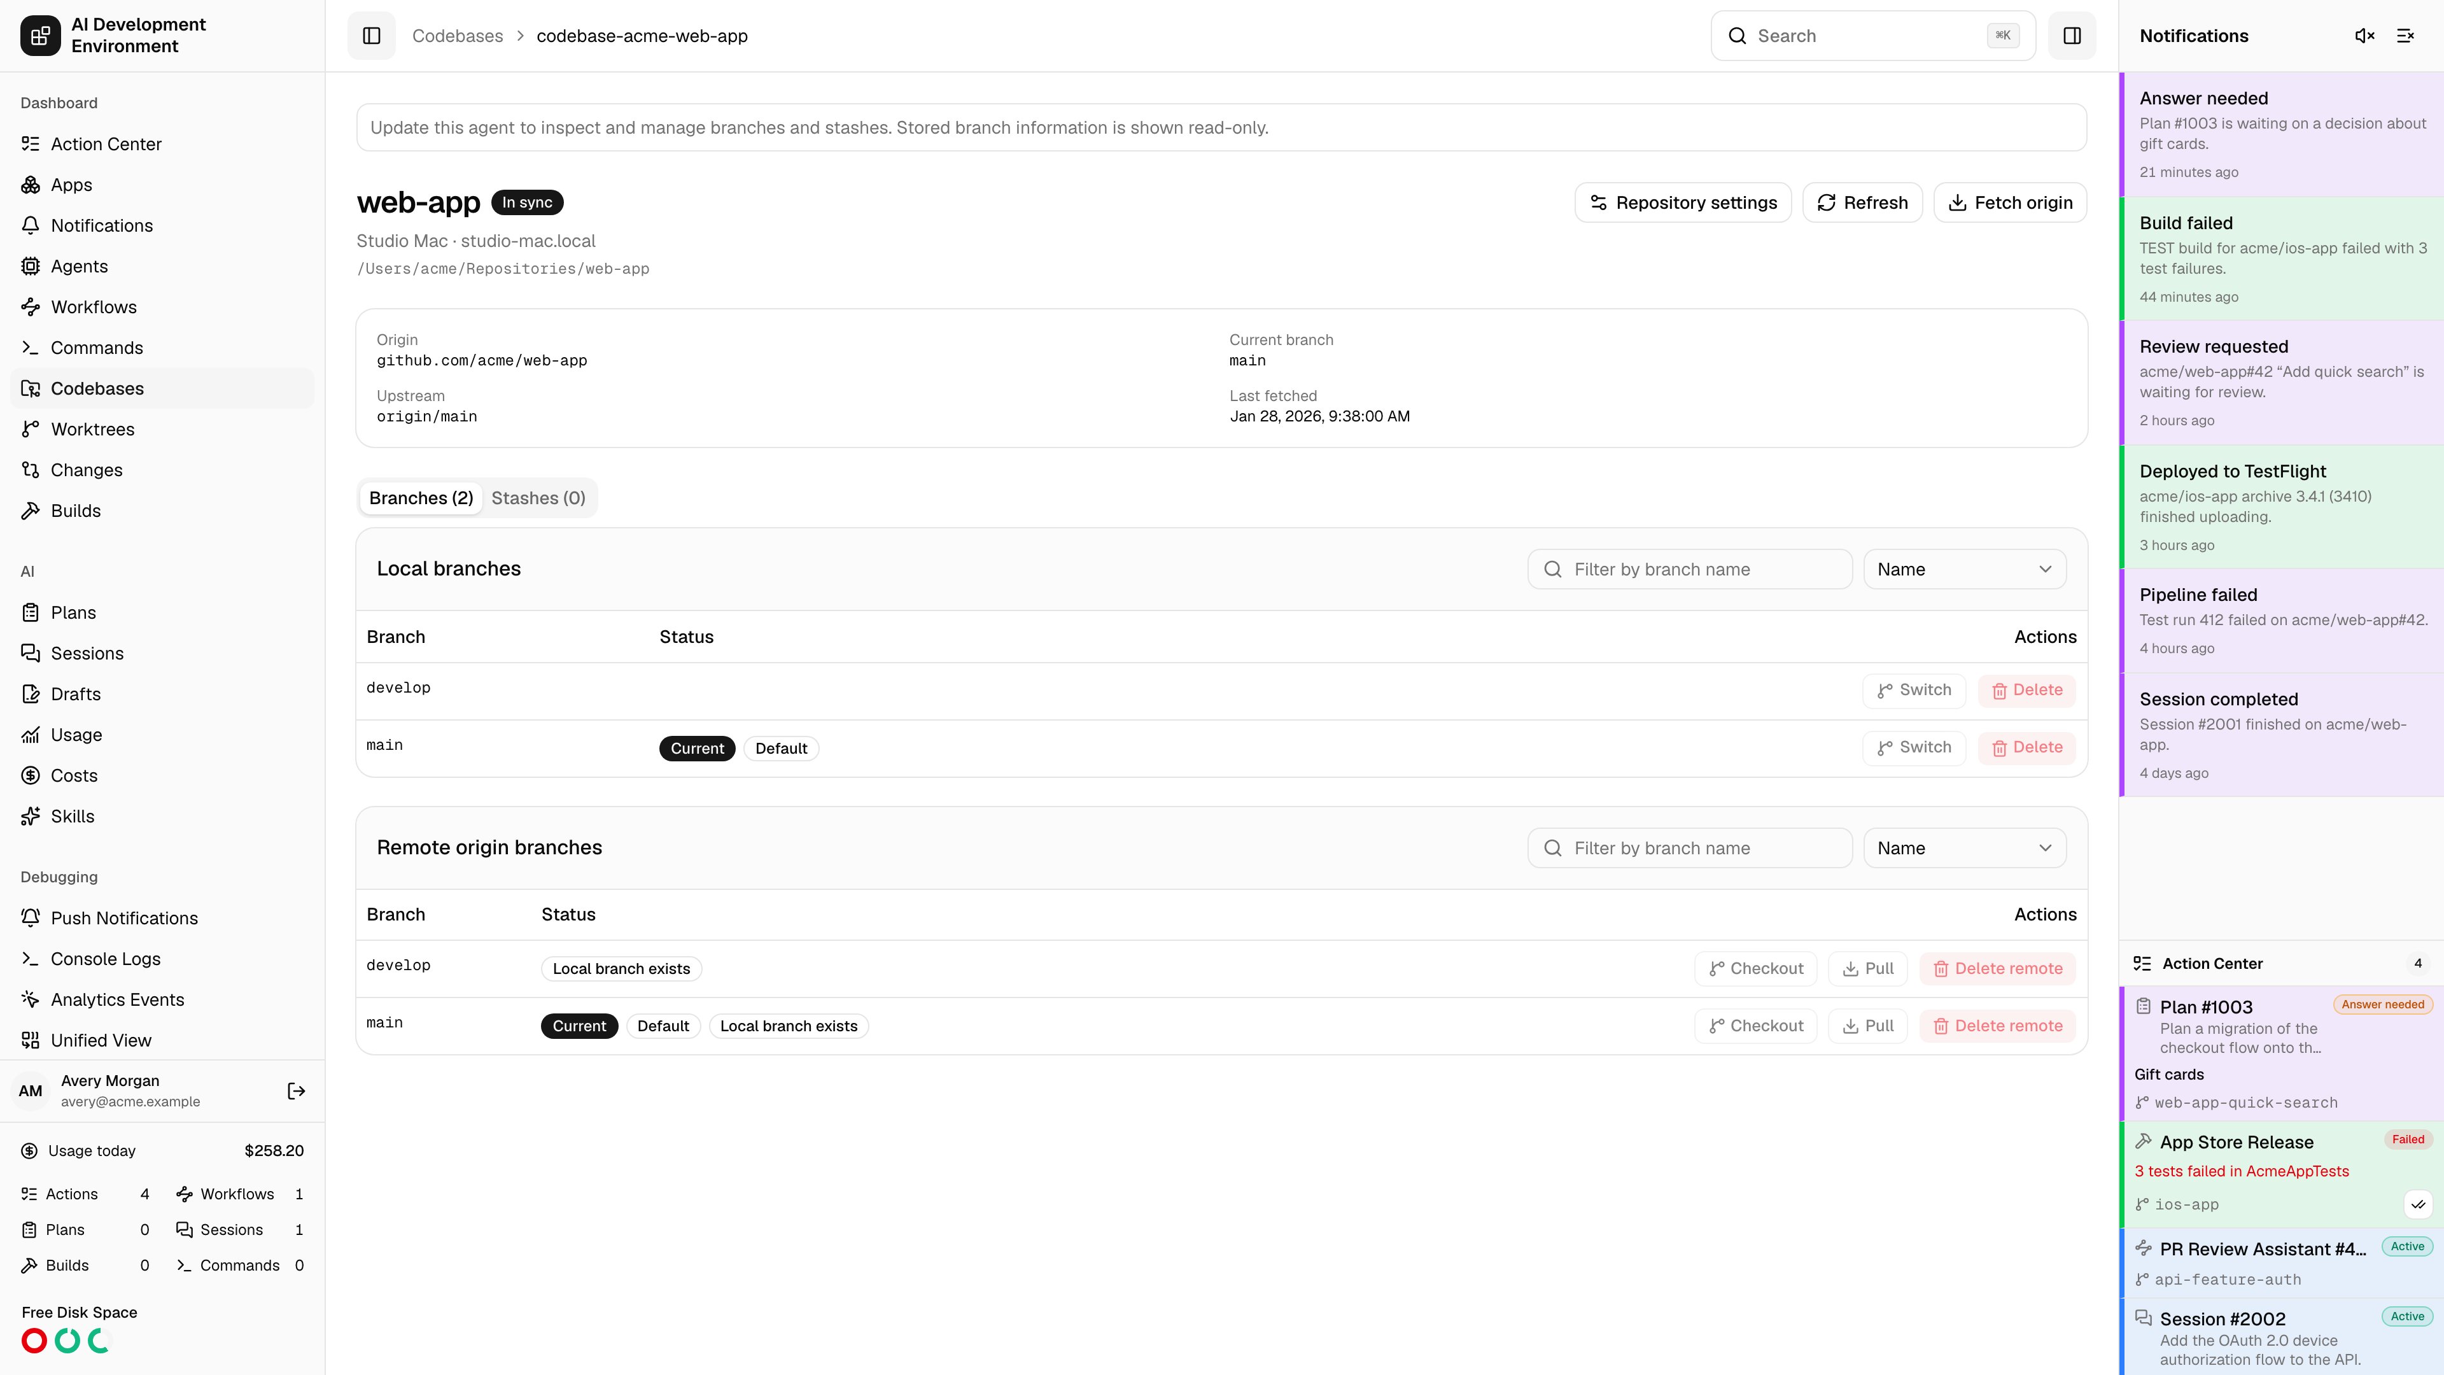Mark App Store Release as done checkmark
The width and height of the screenshot is (2444, 1375).
click(x=2419, y=1205)
